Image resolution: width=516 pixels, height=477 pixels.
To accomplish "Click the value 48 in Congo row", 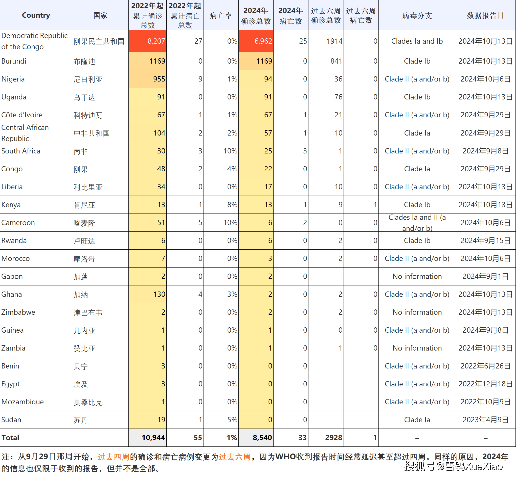I will click(x=147, y=169).
